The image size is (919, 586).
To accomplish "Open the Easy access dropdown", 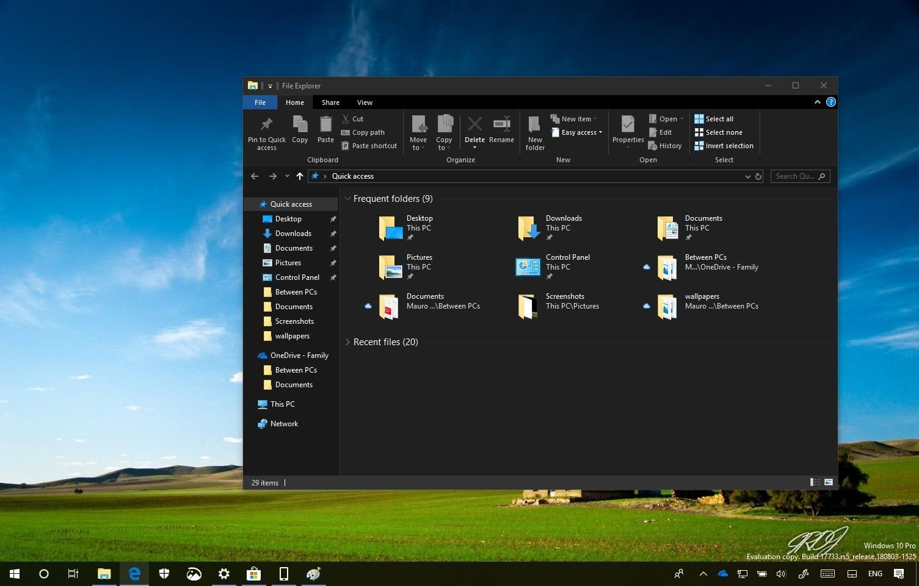I will coord(577,133).
